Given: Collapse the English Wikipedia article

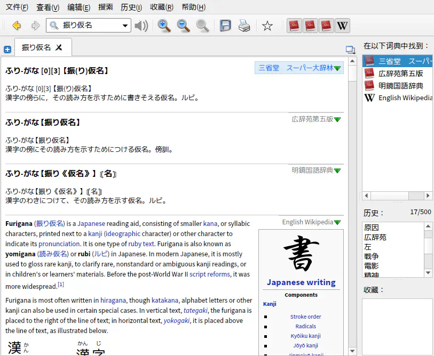Looking at the screenshot, I should click(x=337, y=222).
